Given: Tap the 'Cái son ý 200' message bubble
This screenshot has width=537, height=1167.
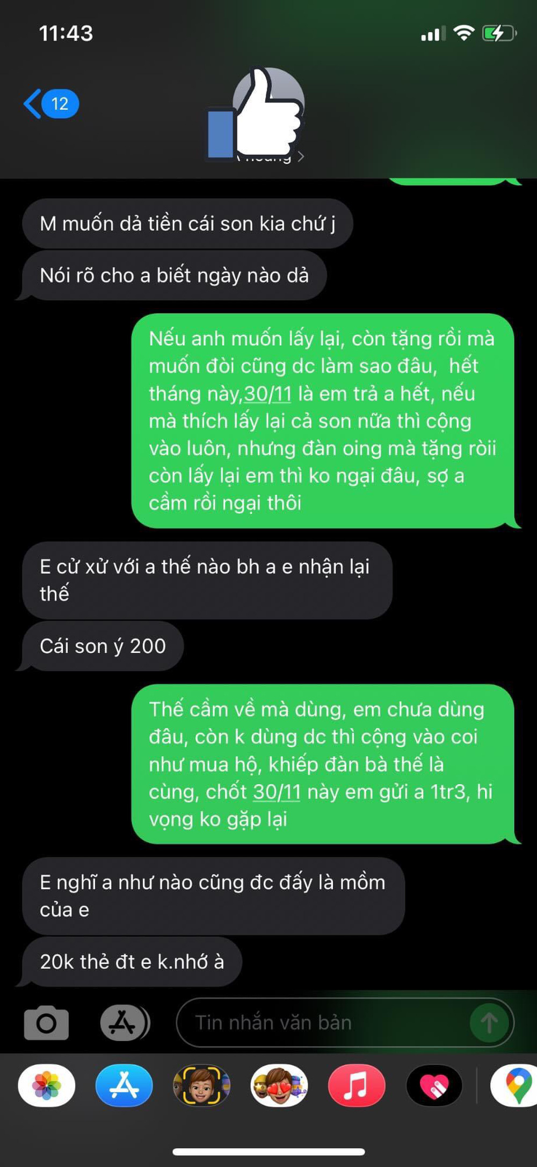Looking at the screenshot, I should (102, 646).
